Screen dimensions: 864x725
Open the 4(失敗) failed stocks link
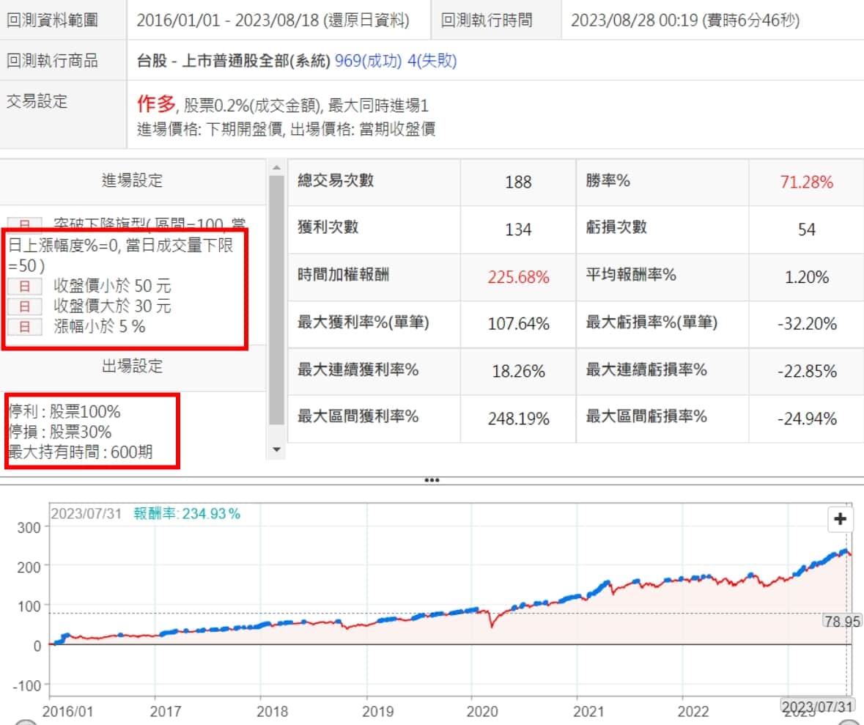[x=433, y=61]
